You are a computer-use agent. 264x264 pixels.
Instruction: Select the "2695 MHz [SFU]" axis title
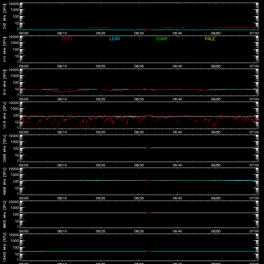[5, 148]
